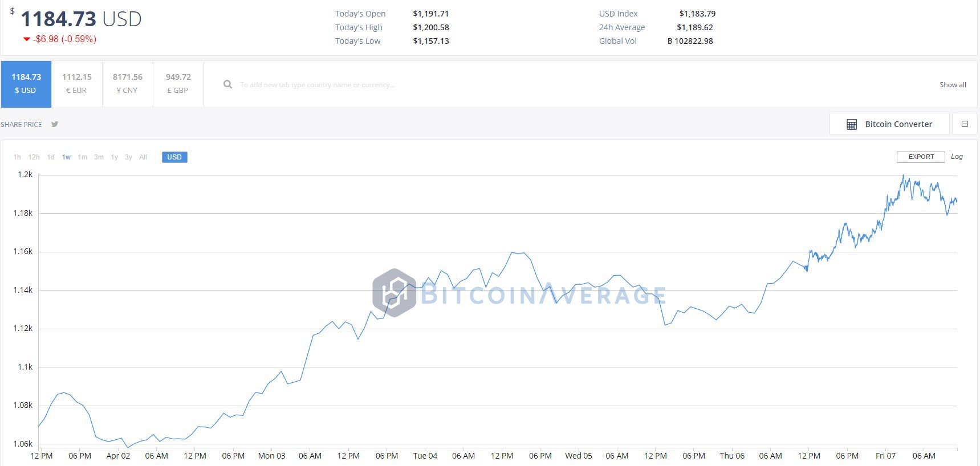This screenshot has height=466, width=980.
Task: Open the CNY currency tab
Action: 127,84
